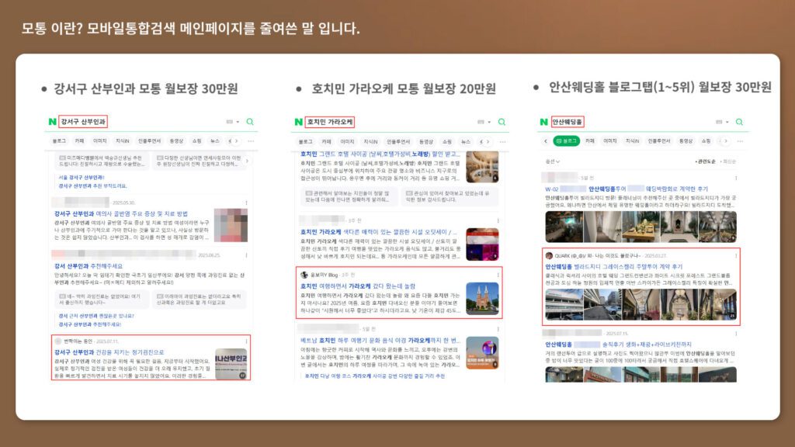Open keyboard dropdown in 호치민 가라오케 search bar
The width and height of the screenshot is (795, 447).
coord(483,122)
